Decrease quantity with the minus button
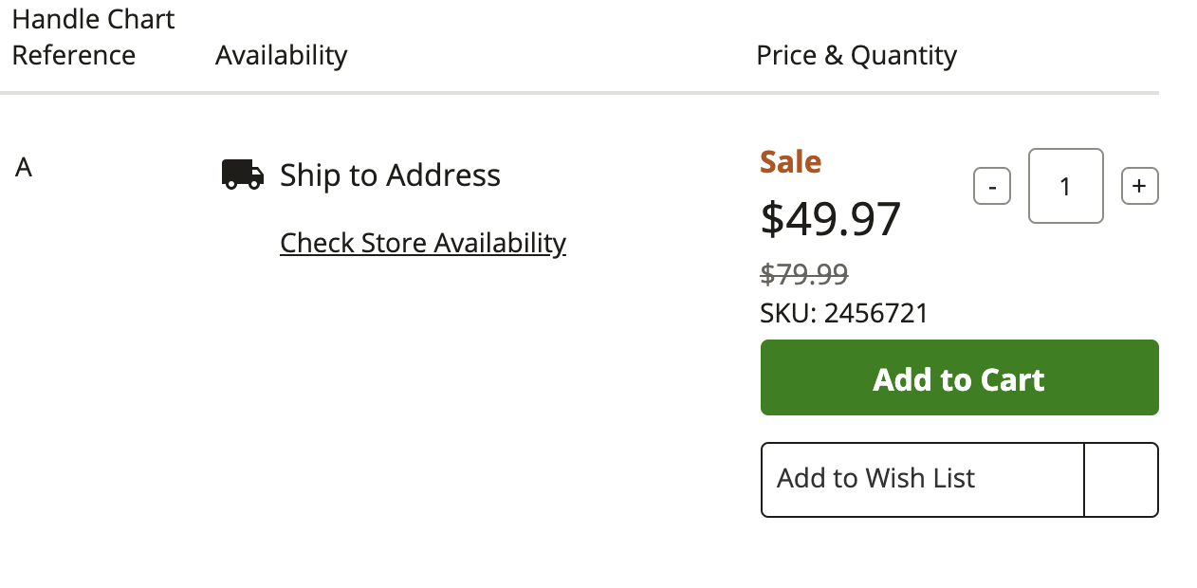The image size is (1197, 588). tap(992, 186)
